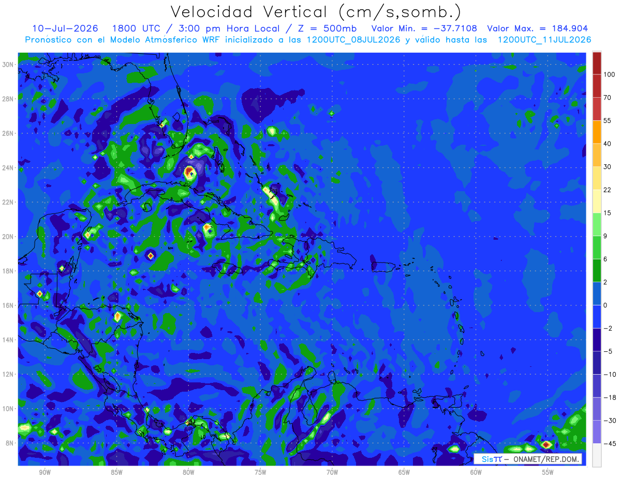Pick the white swatch below -45

(597, 455)
